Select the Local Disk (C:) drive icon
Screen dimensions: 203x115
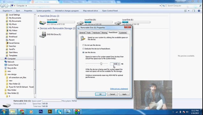42,23
